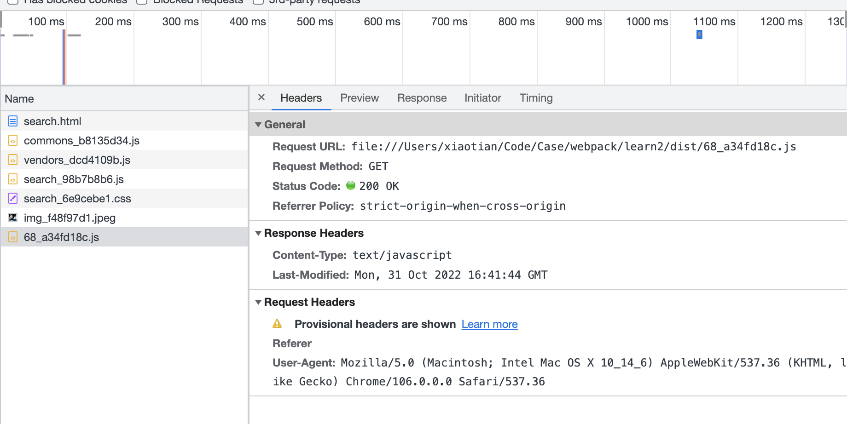Select the search_6e9cebe1.css request
This screenshot has width=847, height=424.
point(124,199)
